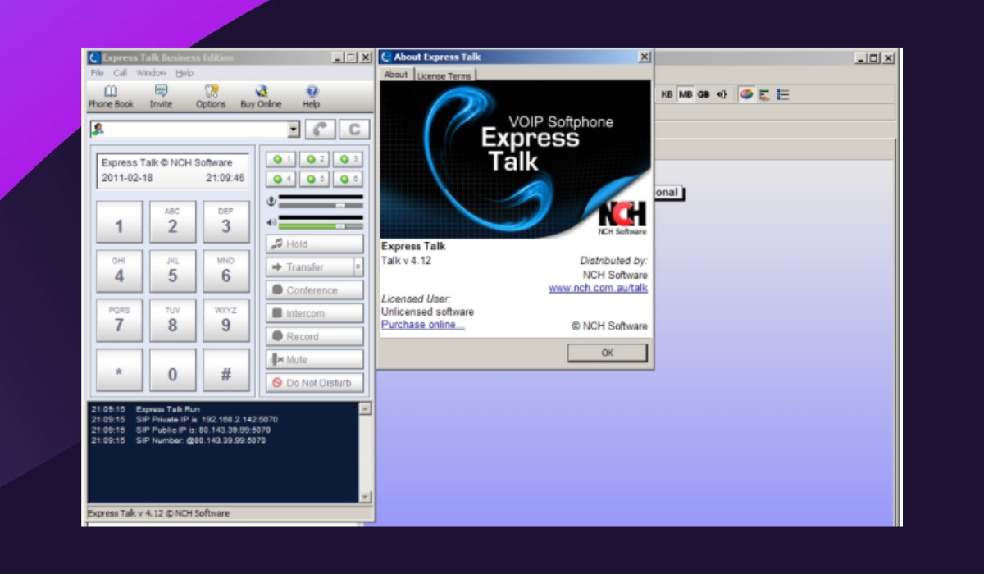Click the C clear button

[354, 130]
